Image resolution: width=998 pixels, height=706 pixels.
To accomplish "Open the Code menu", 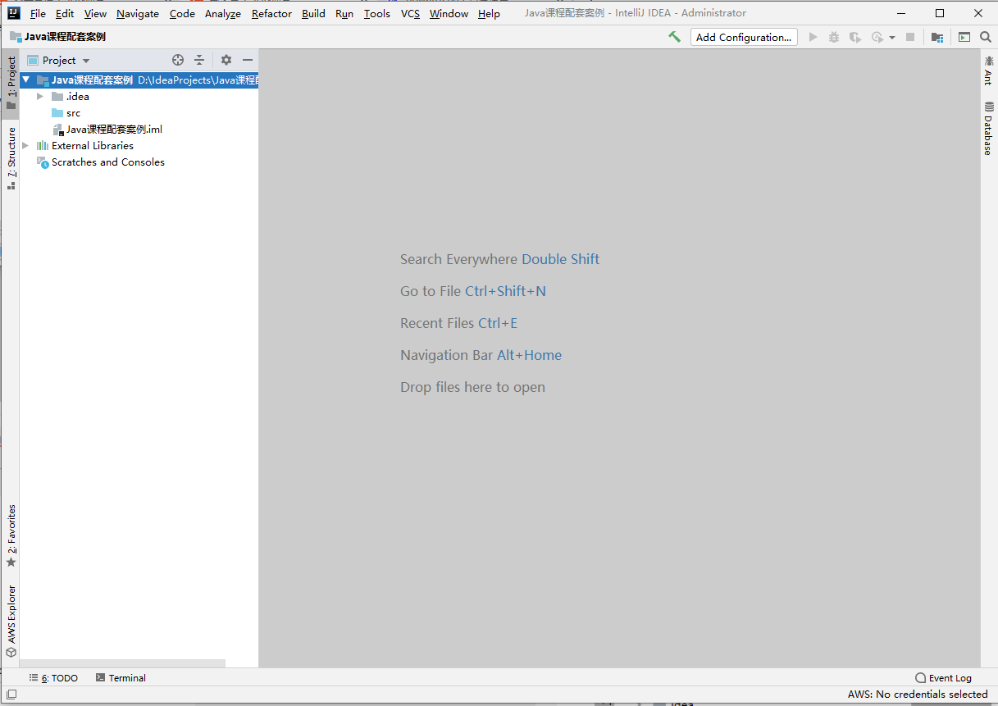I will point(182,14).
